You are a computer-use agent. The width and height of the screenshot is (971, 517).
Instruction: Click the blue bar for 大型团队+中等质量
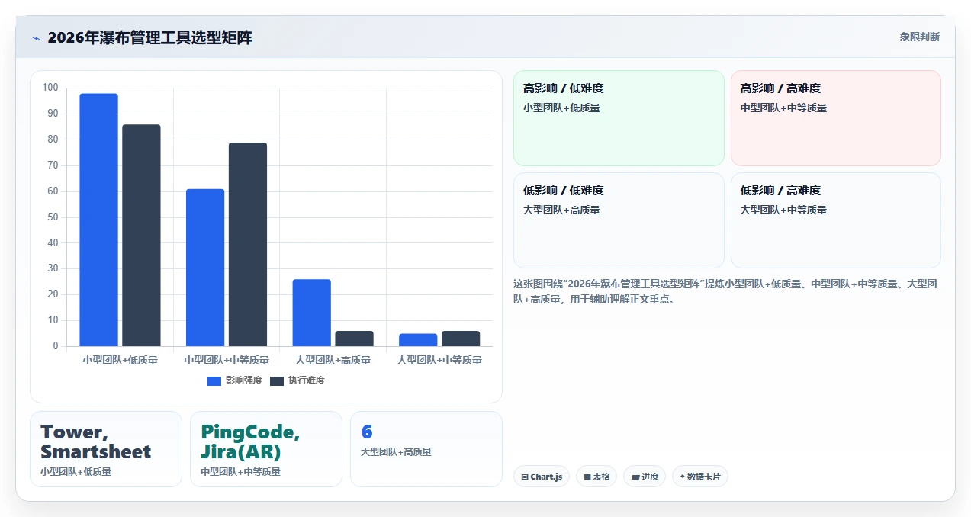pyautogui.click(x=418, y=340)
